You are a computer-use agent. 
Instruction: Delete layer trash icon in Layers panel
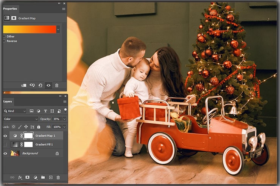tap(58, 177)
